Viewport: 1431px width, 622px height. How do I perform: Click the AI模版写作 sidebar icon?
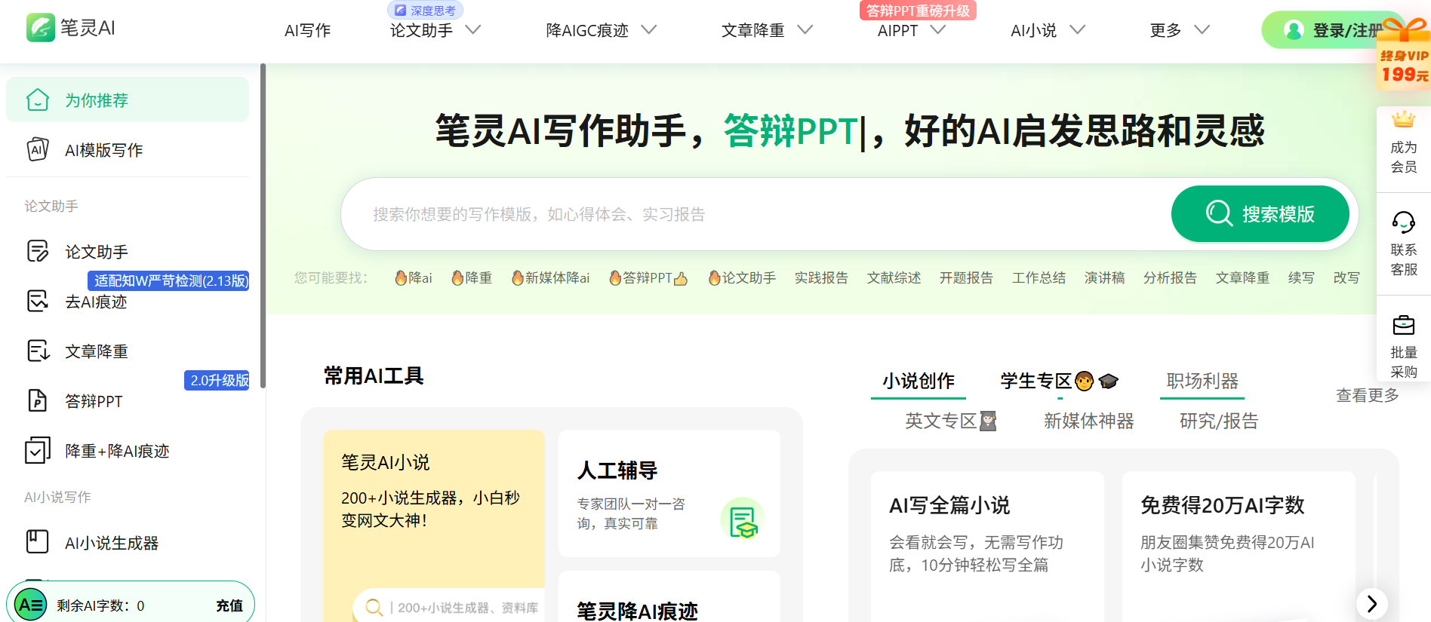[38, 149]
